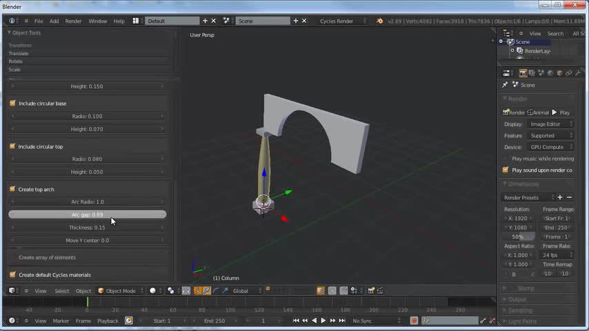Open the File menu
The height and width of the screenshot is (331, 589).
[39, 21]
